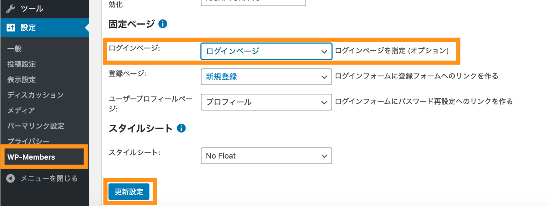Open the ユーザープロフィールページ dropdown showing プロフィール
549x206 pixels.
(266, 102)
